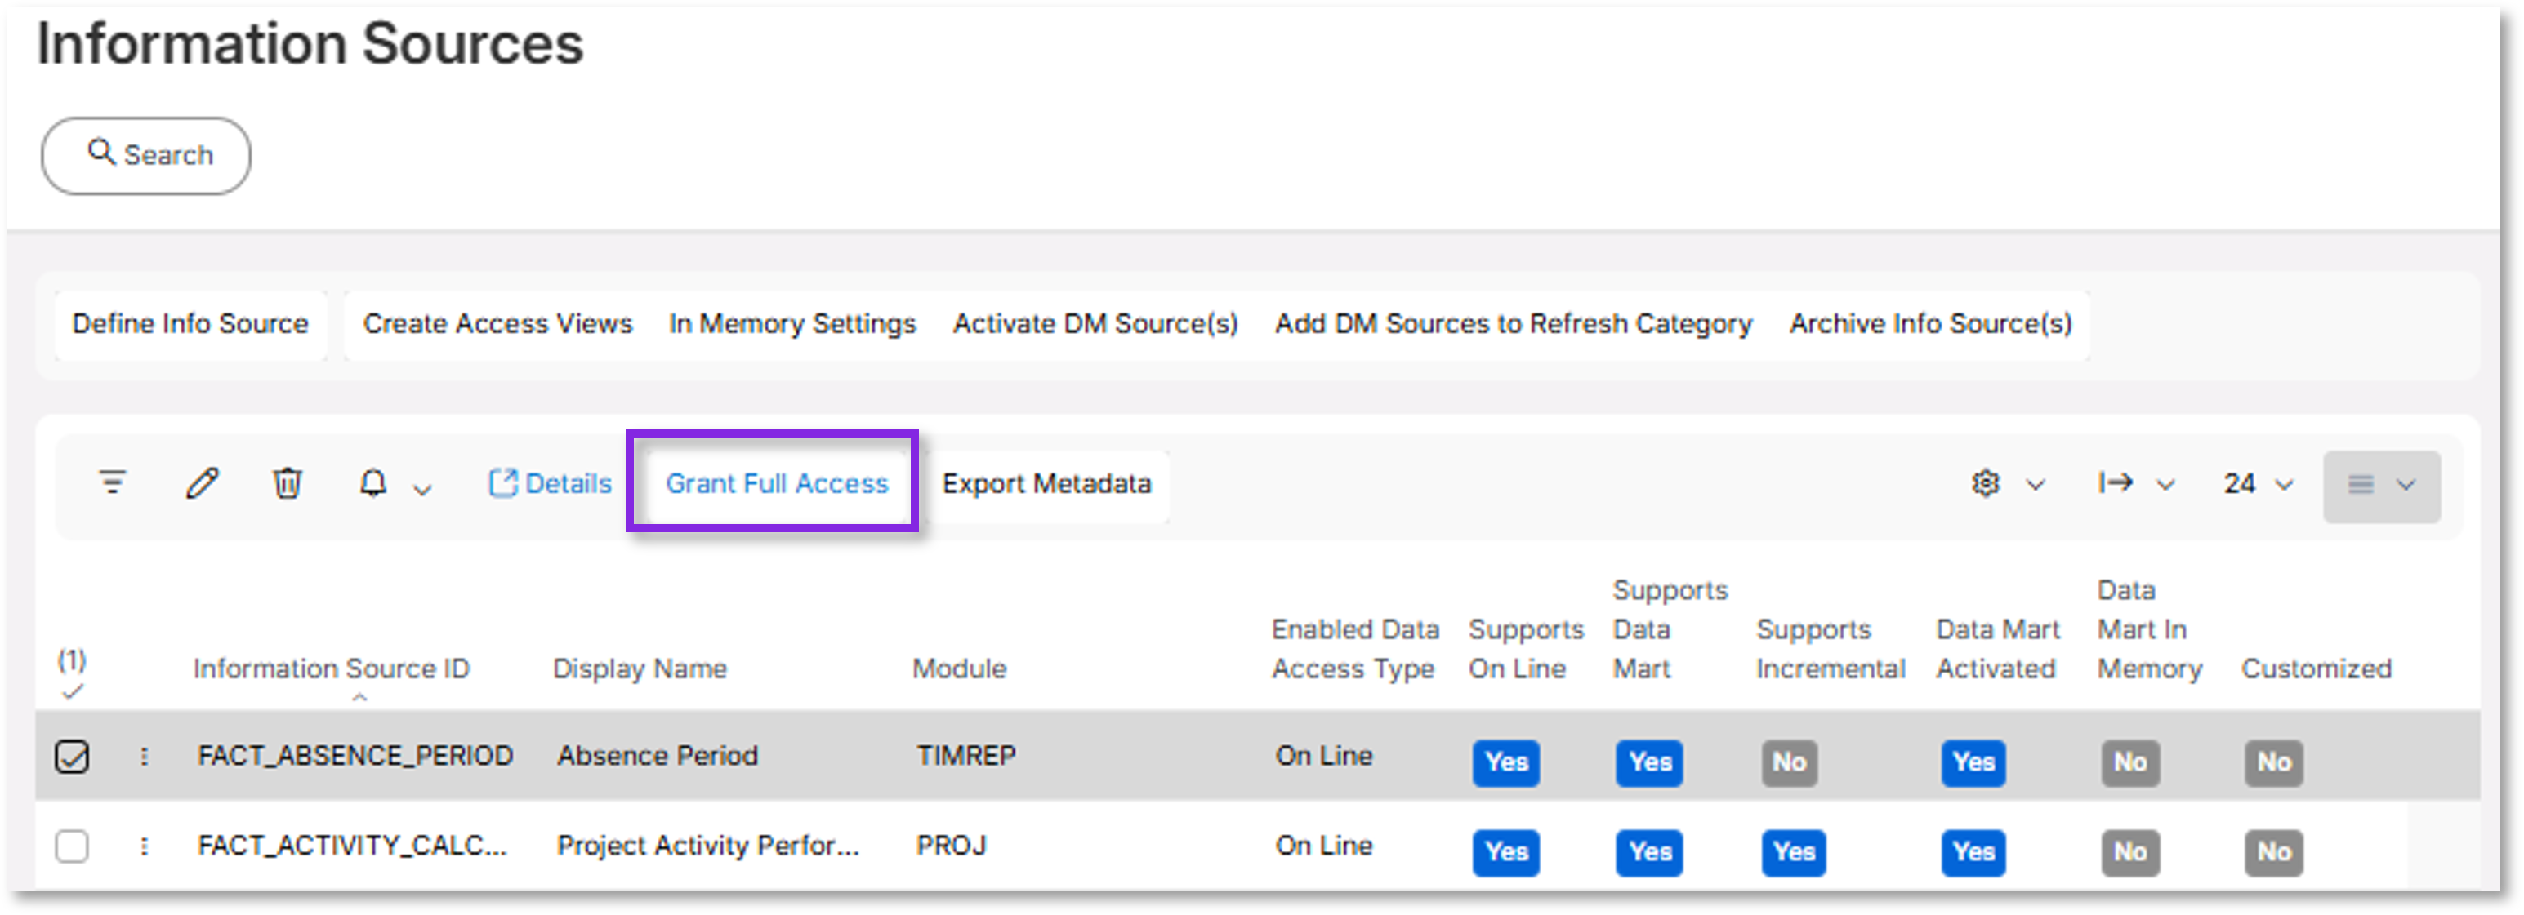
Task: Click Archive Info Source(s) command
Action: [x=1930, y=324]
